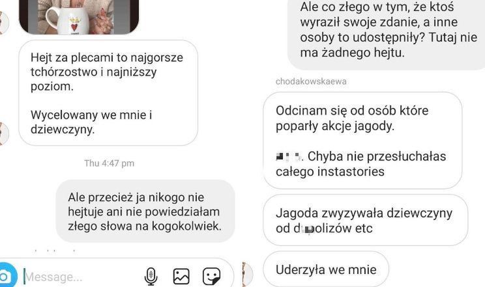The height and width of the screenshot is (287, 485).
Task: Tap the 'złego słowa na kogokolwiek' line
Action: (145, 226)
